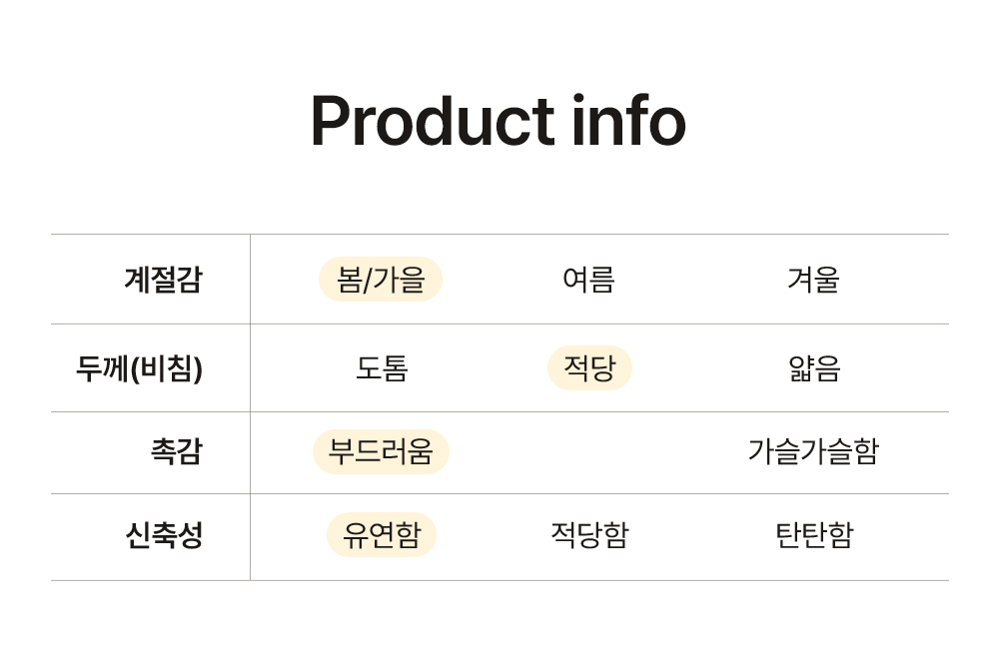Select 얇음 thickness option
The width and height of the screenshot is (999, 669).
[x=814, y=368]
